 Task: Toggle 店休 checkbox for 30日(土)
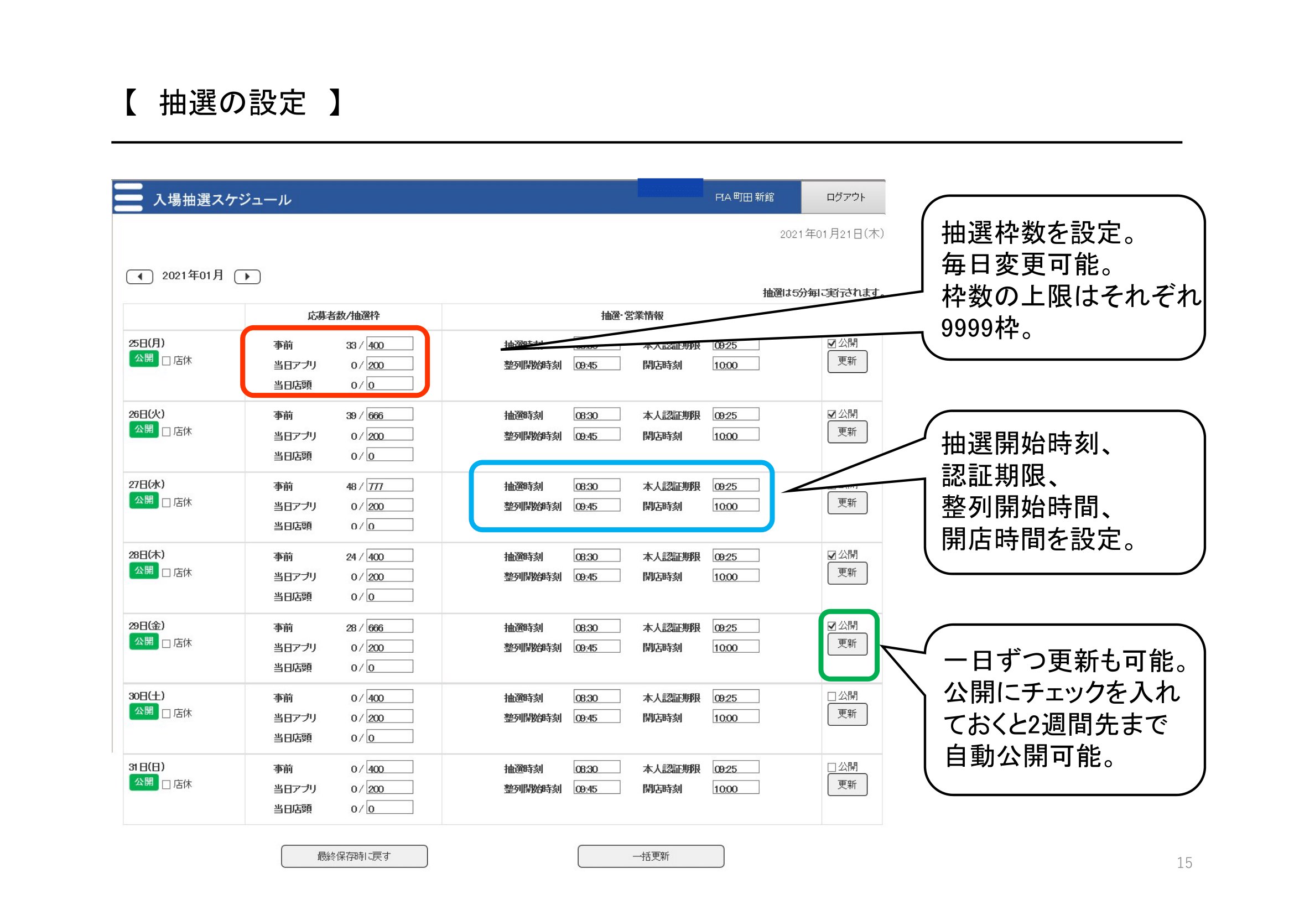pyautogui.click(x=167, y=714)
